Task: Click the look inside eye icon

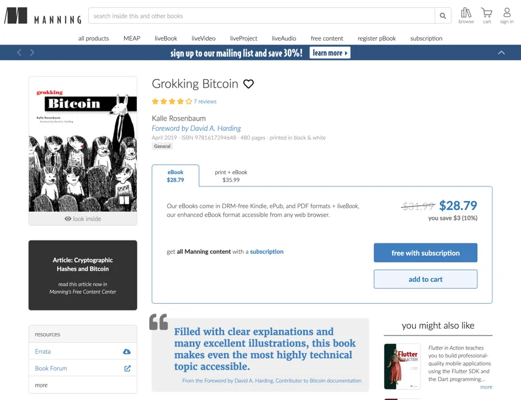Action: point(68,219)
